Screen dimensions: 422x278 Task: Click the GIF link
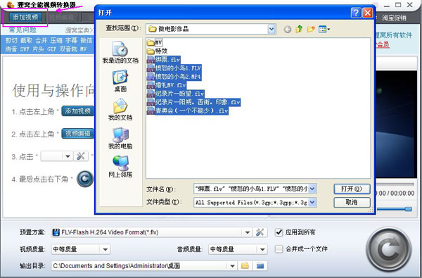point(51,49)
